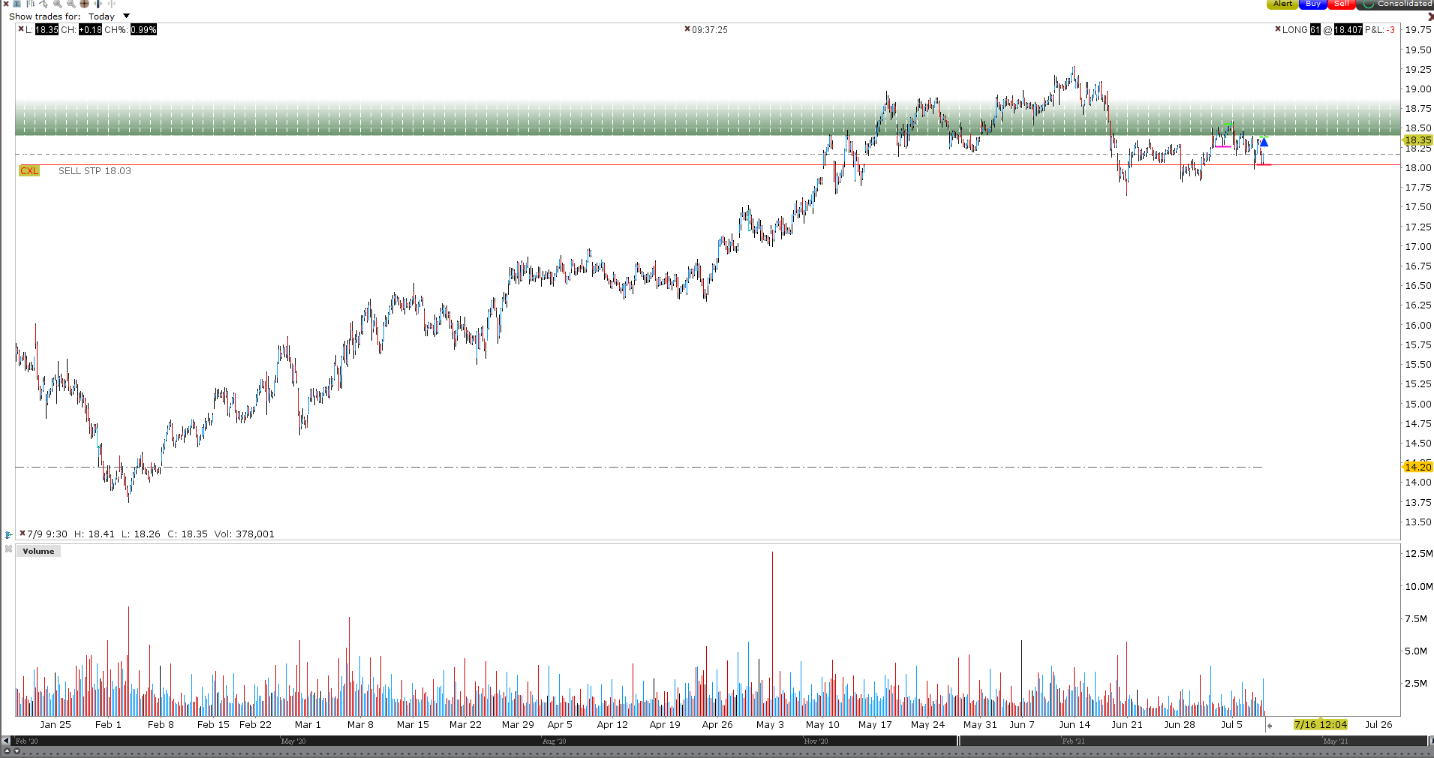Click the 19.75 price axis label
Viewport: 1434px width, 758px height.
click(1418, 29)
